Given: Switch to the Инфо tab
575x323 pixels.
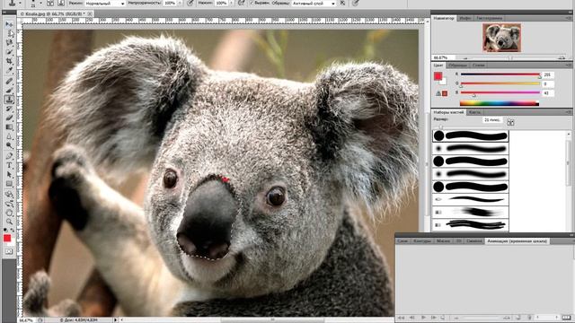Looking at the screenshot, I should pyautogui.click(x=465, y=18).
